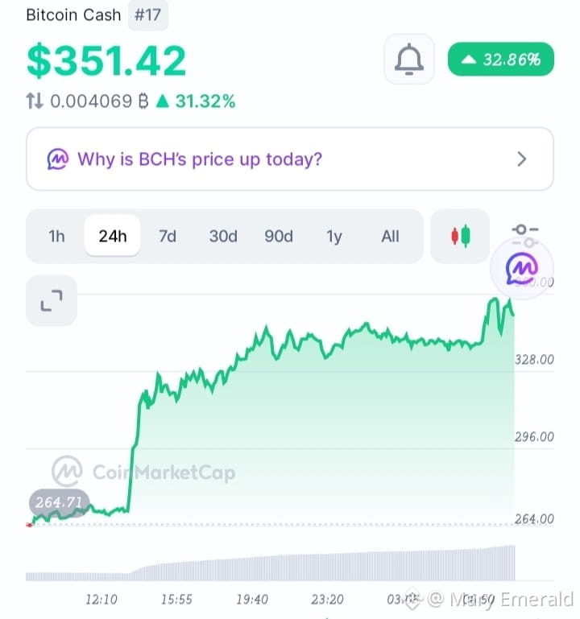Show the 90d chart range
This screenshot has height=619, width=580.
point(279,236)
